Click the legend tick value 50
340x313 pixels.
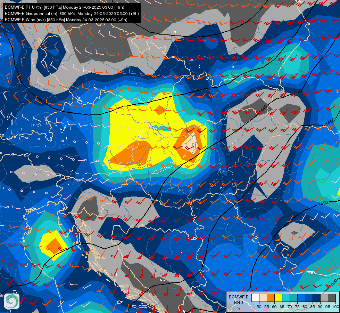[x=259, y=307]
